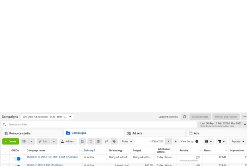Toggle the Outlet 1 MOF & BOF campaign switch
This screenshot has height=166, width=247.
click(x=17, y=165)
